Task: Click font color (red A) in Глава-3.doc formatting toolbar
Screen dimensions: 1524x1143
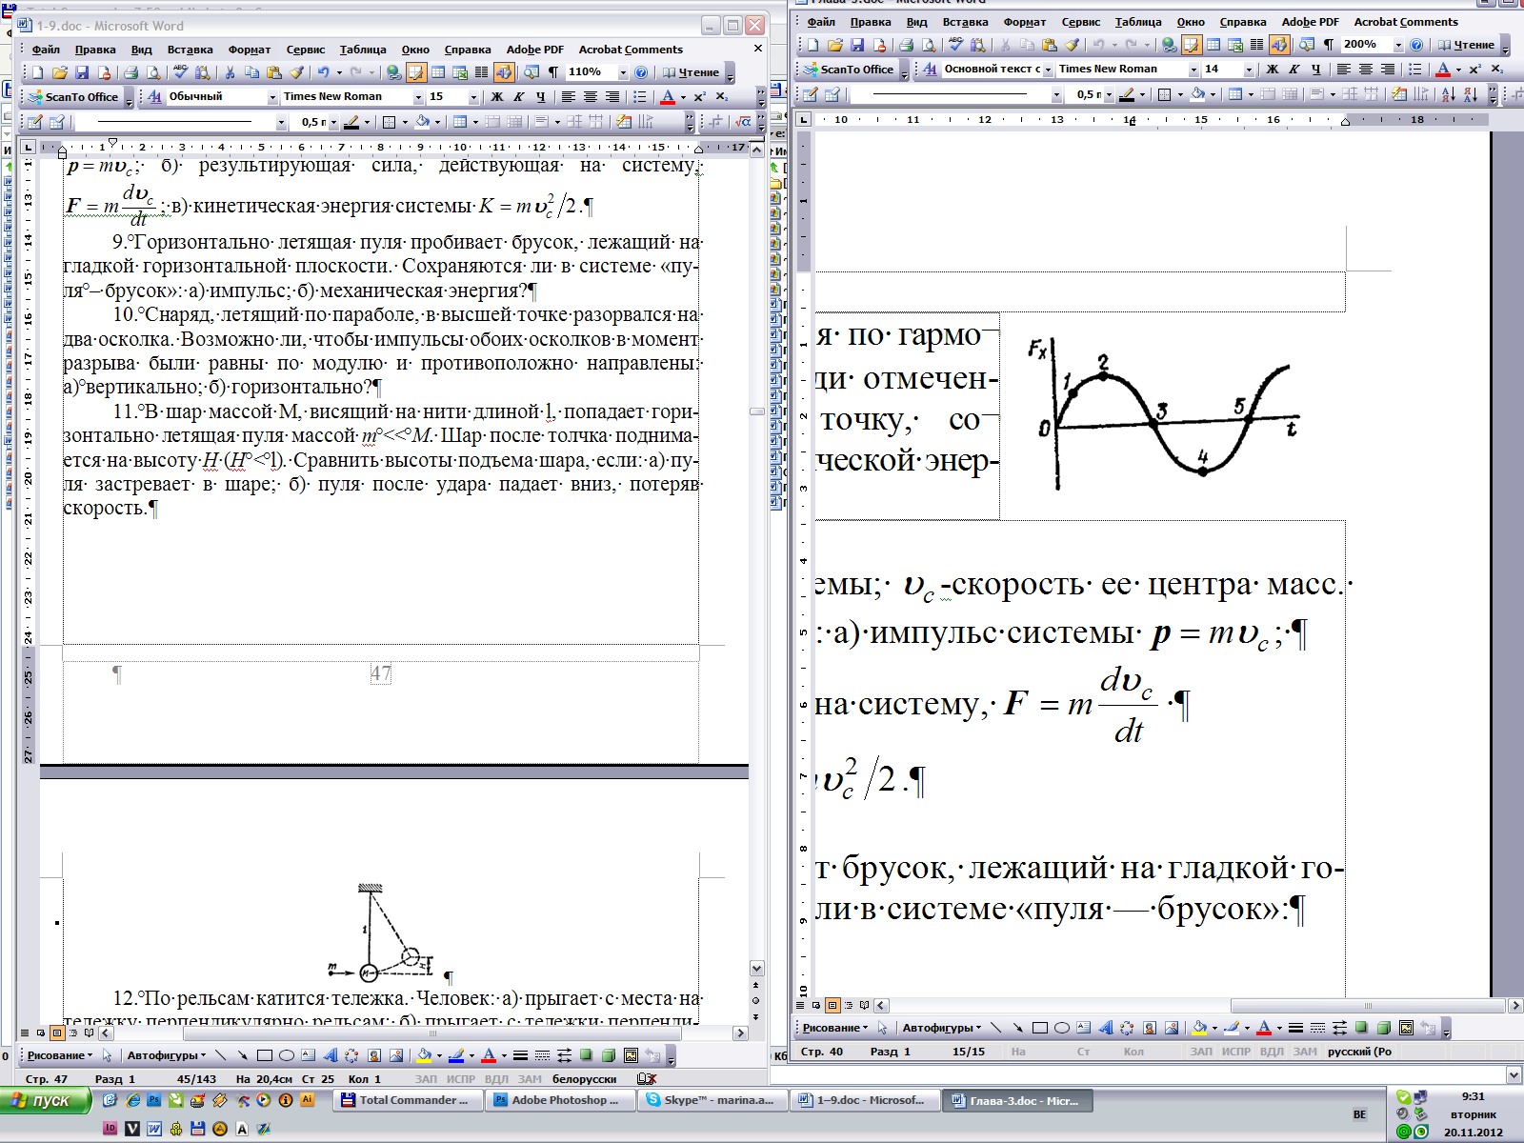Action: coord(1443,70)
